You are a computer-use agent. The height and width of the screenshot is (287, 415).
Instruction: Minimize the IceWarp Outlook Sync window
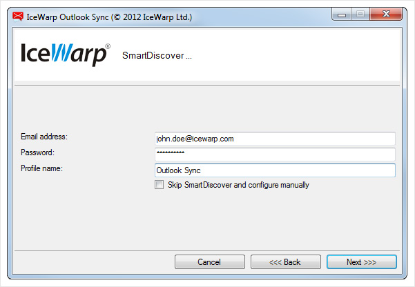pos(341,14)
